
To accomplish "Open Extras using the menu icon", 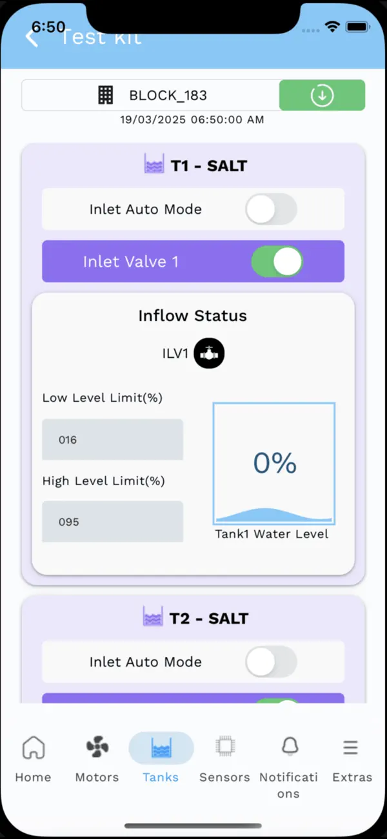I will pos(351,746).
